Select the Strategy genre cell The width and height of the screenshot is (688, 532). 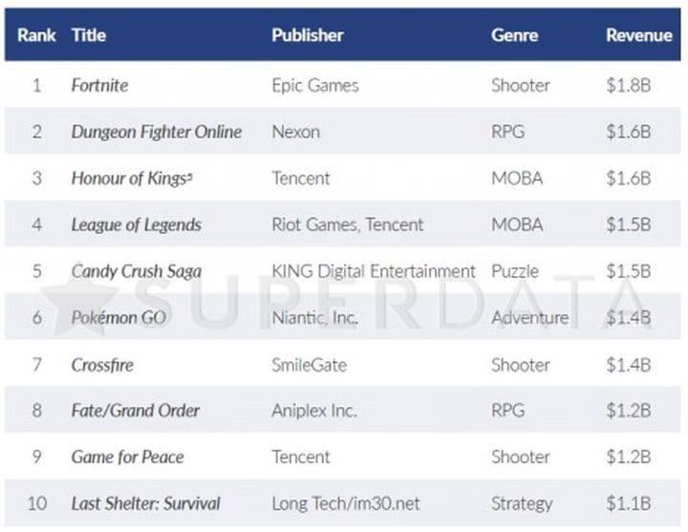click(x=522, y=503)
